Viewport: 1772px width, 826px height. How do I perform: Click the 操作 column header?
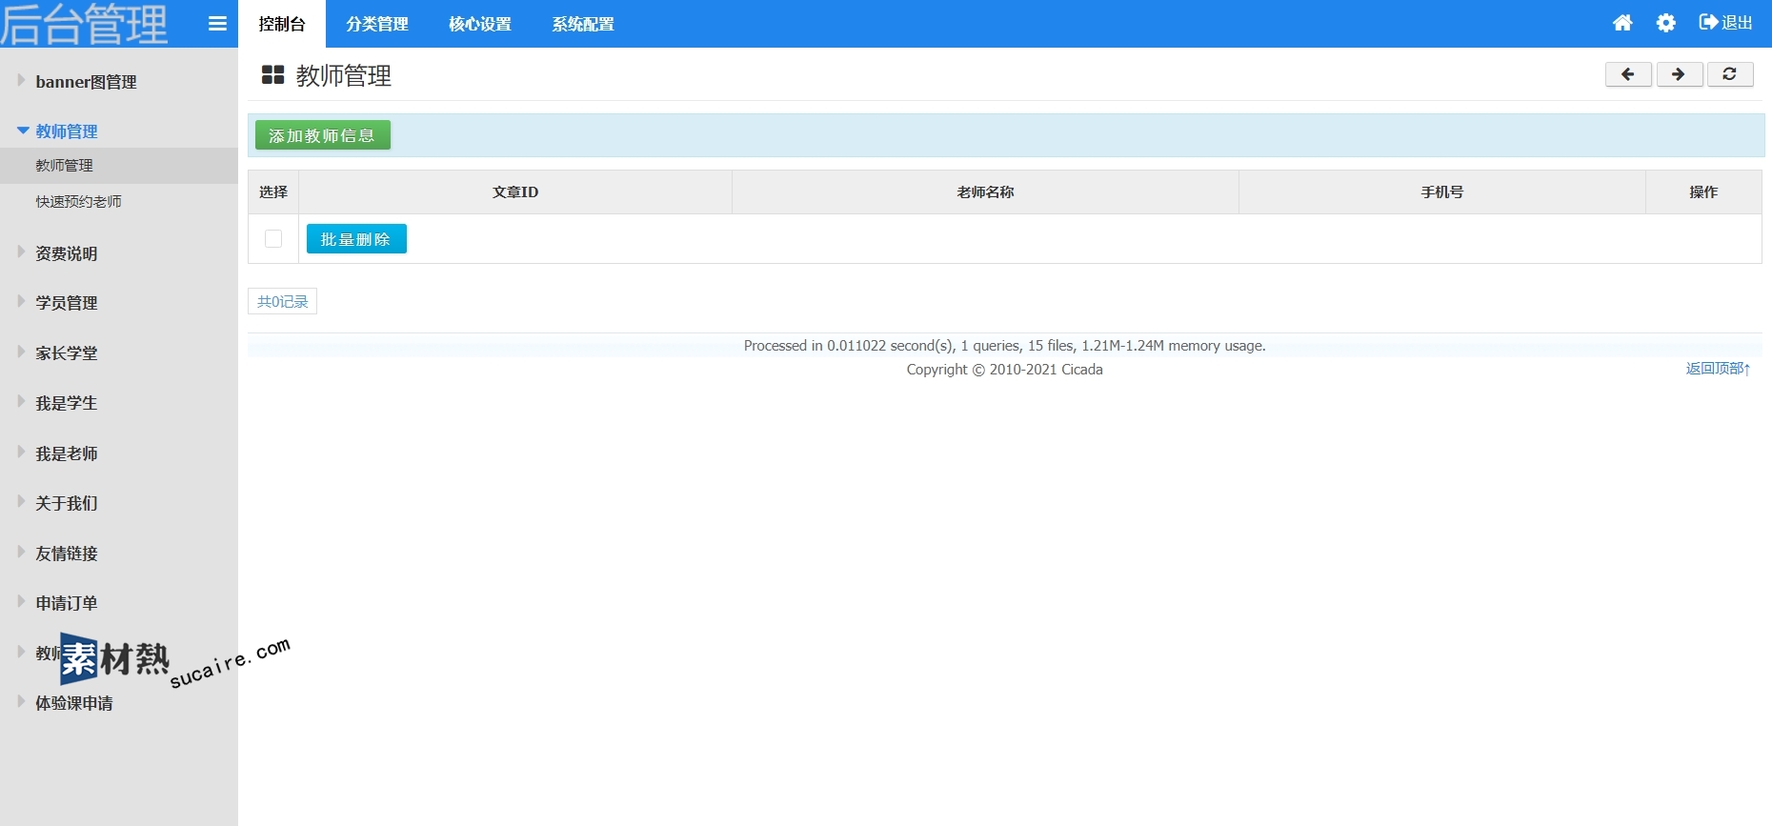1703,192
